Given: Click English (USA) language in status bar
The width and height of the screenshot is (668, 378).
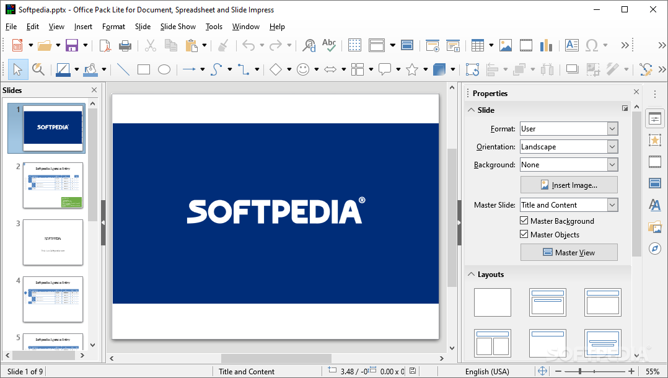Looking at the screenshot, I should (487, 372).
